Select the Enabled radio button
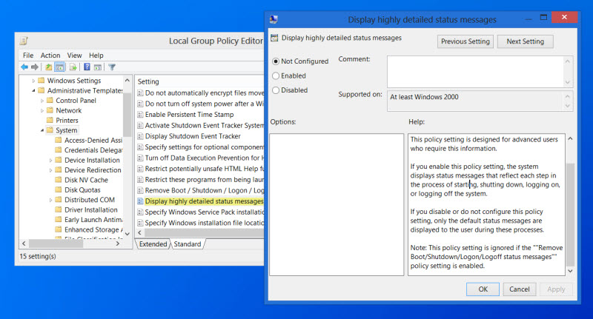Viewport: 593px width, 319px height. pos(276,75)
